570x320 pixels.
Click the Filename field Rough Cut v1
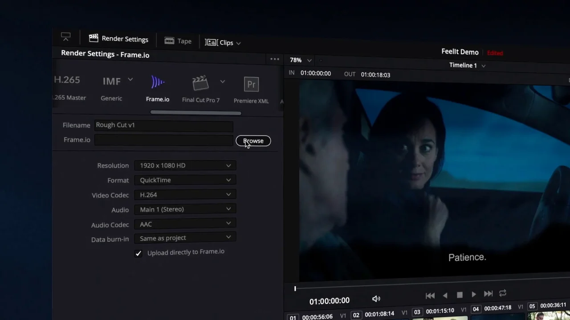(163, 125)
